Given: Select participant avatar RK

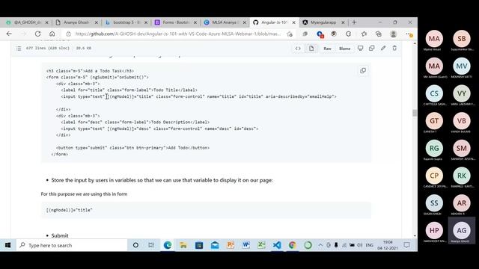Looking at the screenshot, I should [x=462, y=176].
